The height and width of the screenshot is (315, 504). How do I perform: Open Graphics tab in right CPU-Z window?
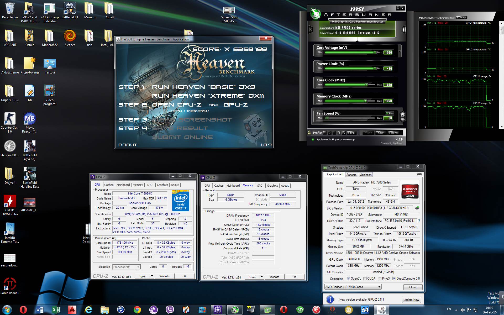point(272,186)
